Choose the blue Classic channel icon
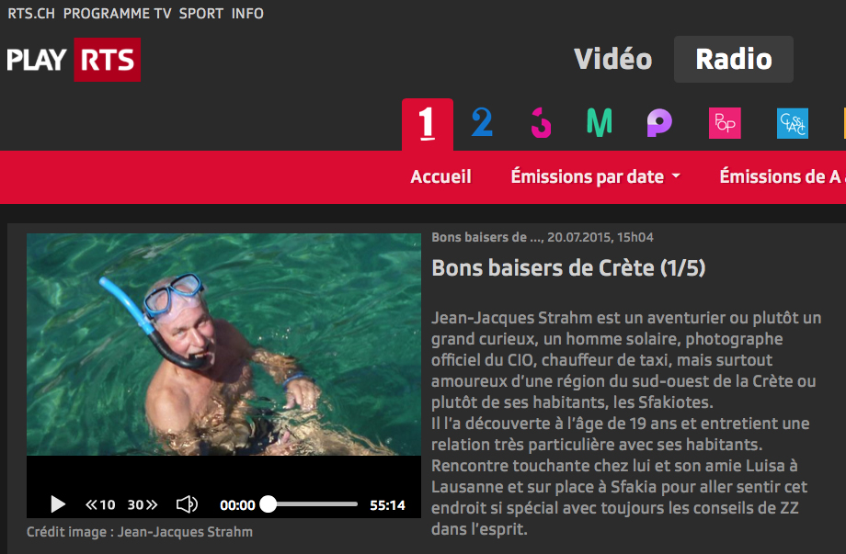Image resolution: width=846 pixels, height=554 pixels. (x=793, y=123)
